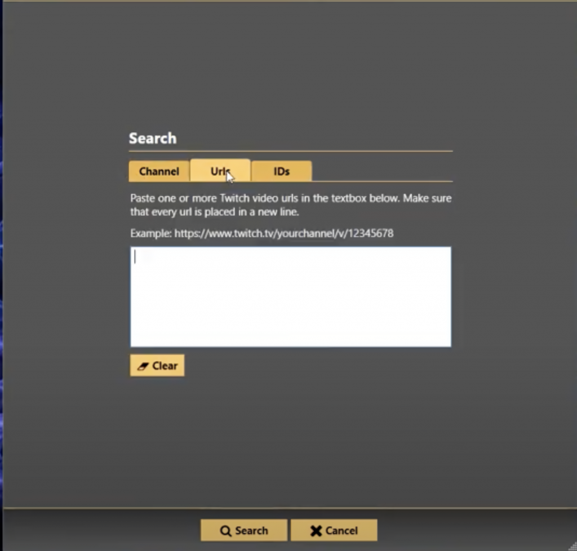The width and height of the screenshot is (577, 551).
Task: Select the Urls tab
Action: tap(220, 171)
